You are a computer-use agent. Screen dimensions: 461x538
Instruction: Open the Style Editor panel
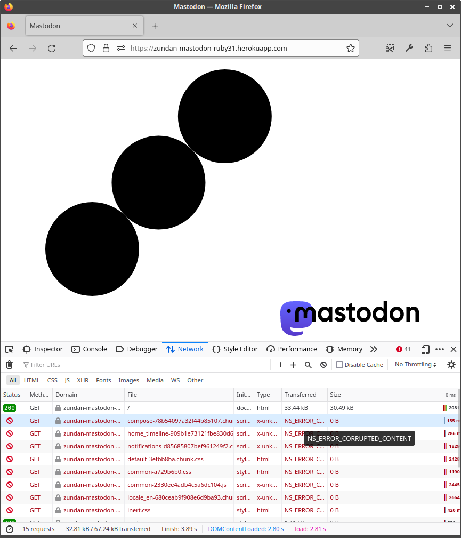(235, 349)
